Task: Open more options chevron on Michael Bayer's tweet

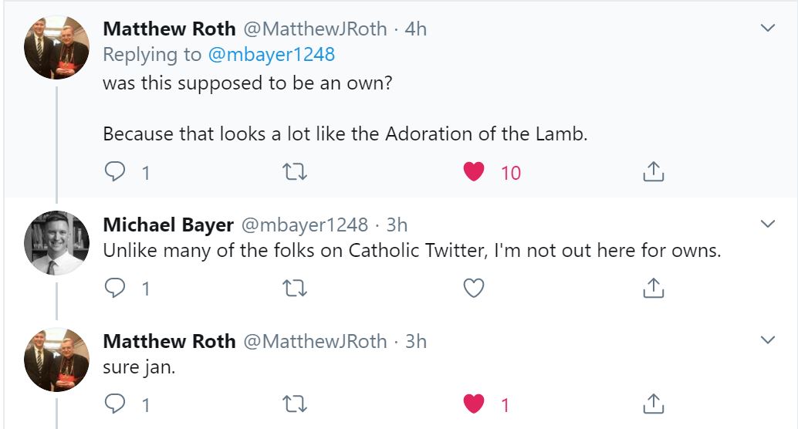Action: (x=768, y=225)
